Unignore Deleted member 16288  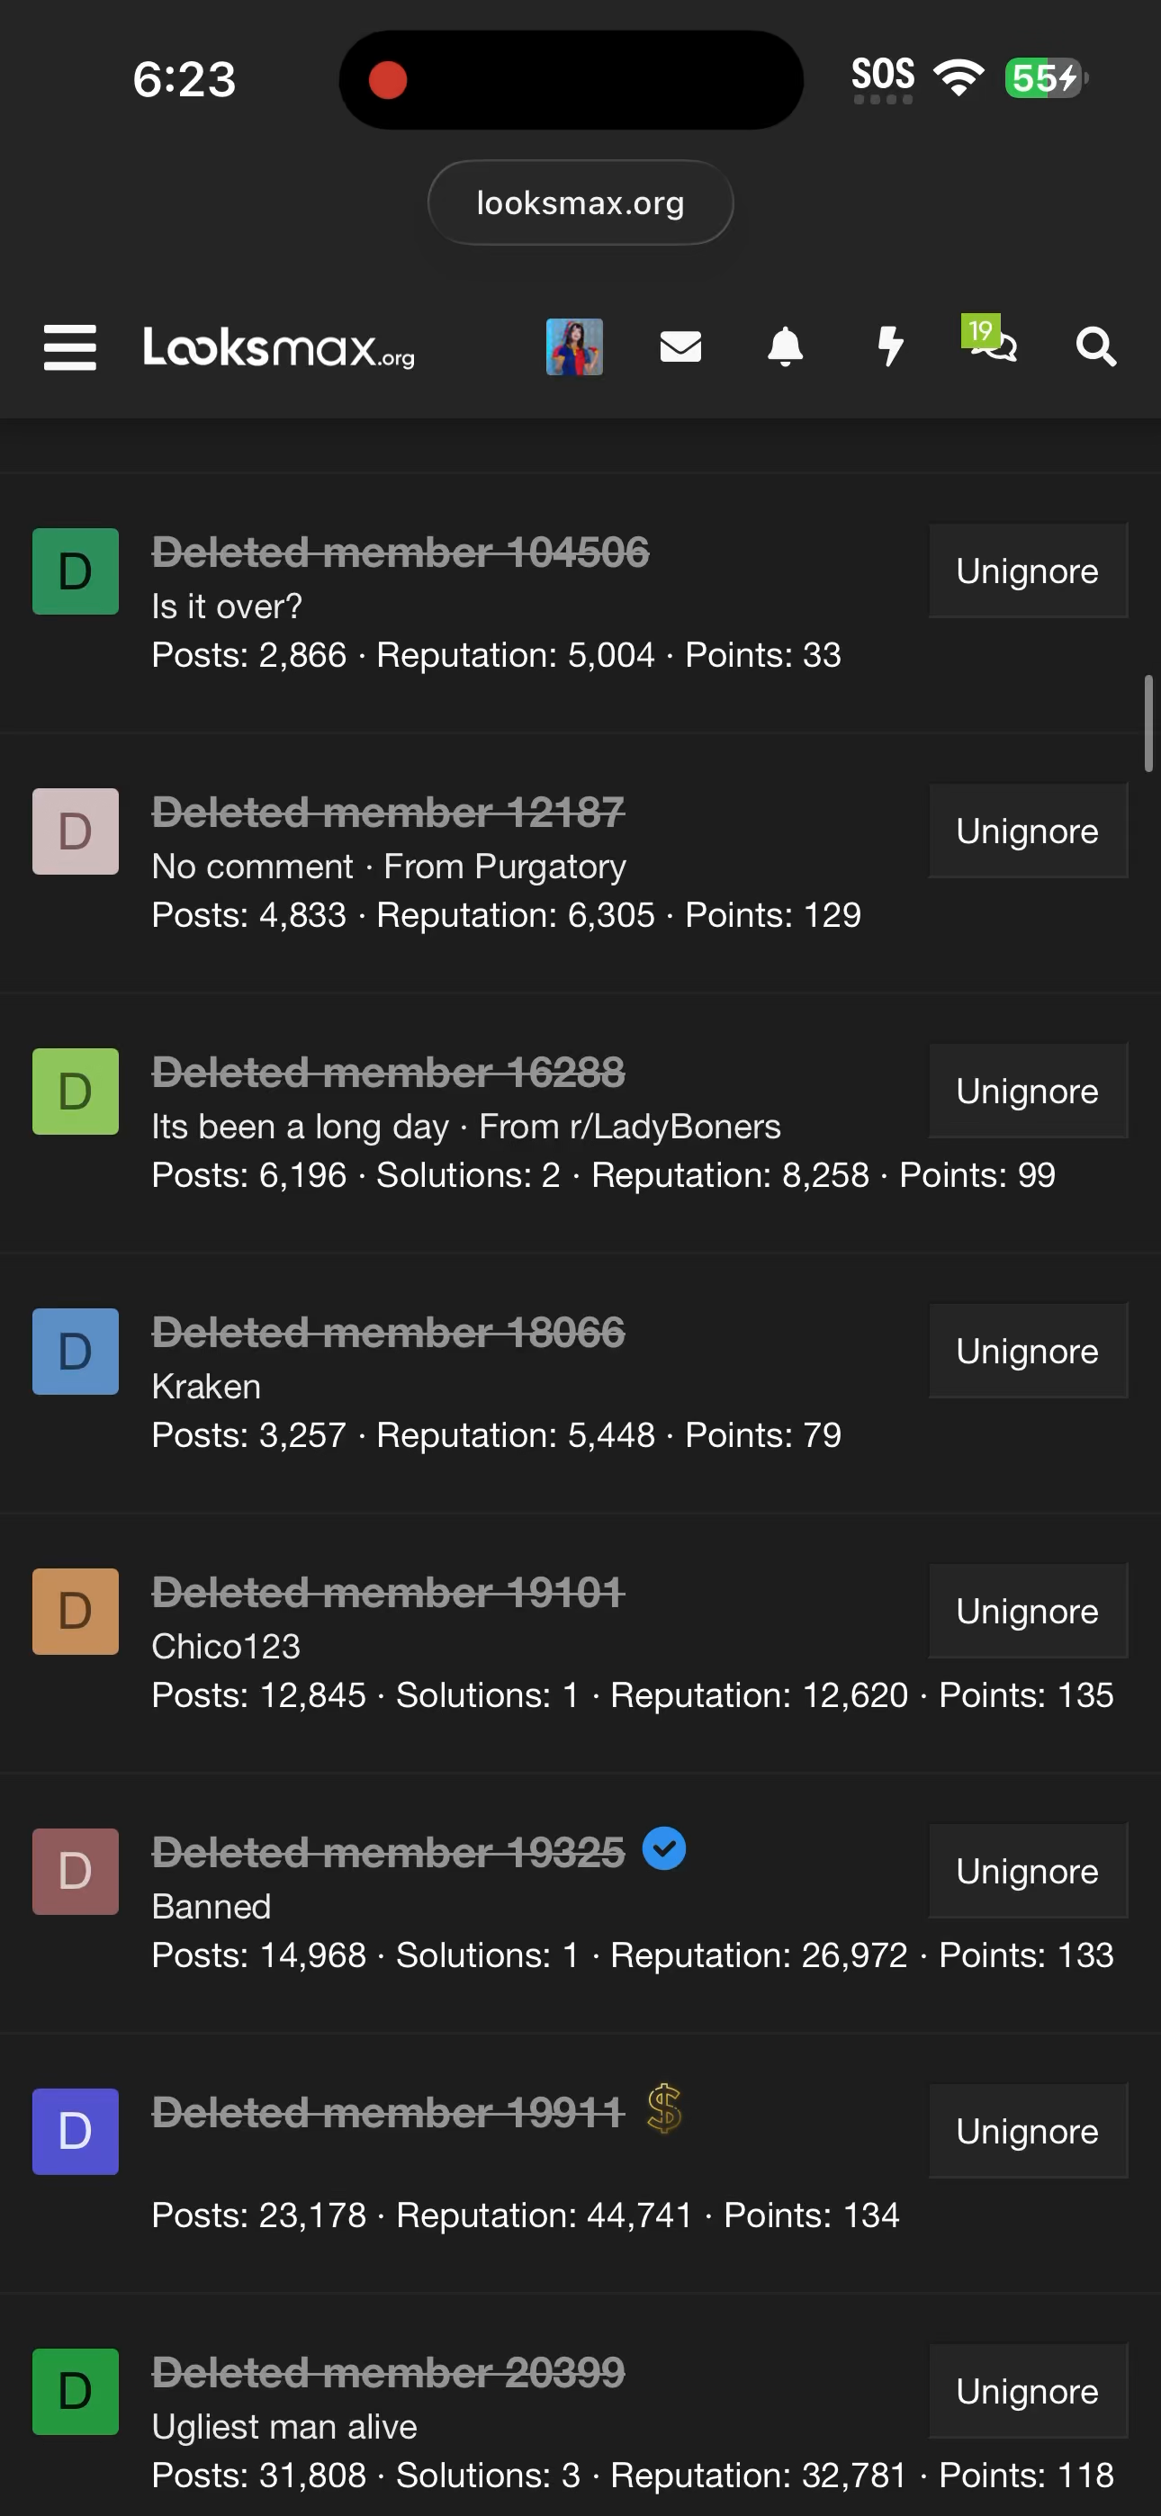(x=1027, y=1091)
